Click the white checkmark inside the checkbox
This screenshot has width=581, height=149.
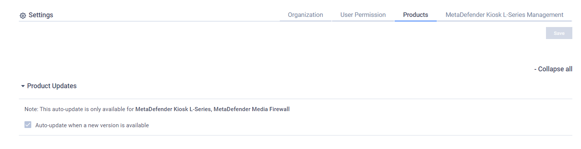[28, 125]
